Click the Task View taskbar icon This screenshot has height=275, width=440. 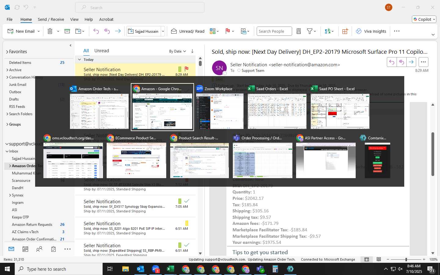(x=110, y=269)
